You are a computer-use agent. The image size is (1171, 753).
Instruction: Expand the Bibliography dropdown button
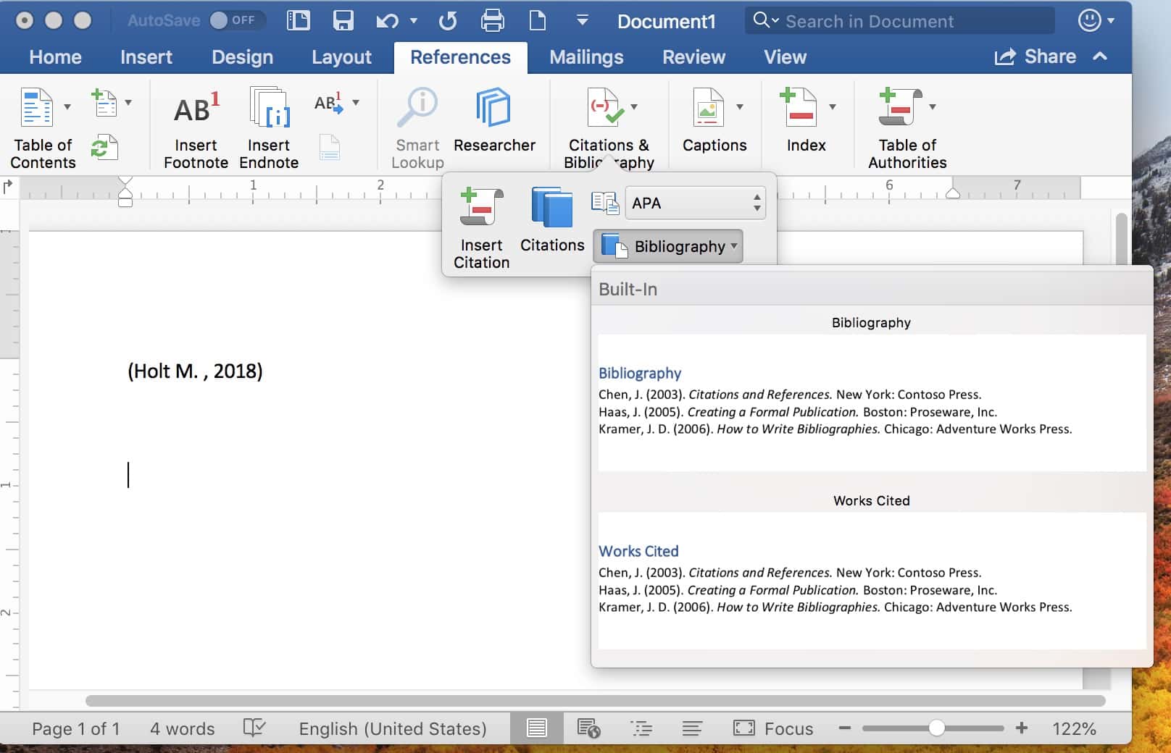pos(668,247)
